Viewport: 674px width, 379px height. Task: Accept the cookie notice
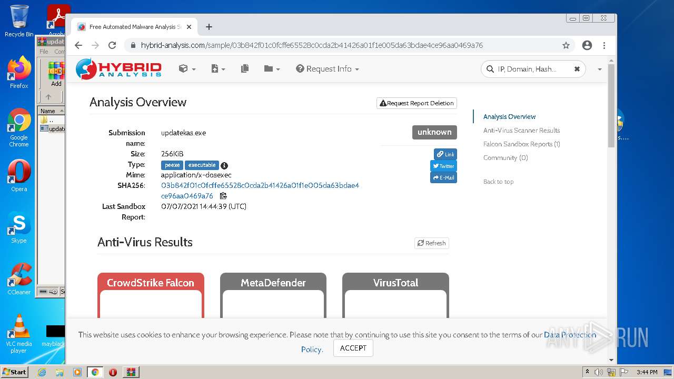[353, 348]
